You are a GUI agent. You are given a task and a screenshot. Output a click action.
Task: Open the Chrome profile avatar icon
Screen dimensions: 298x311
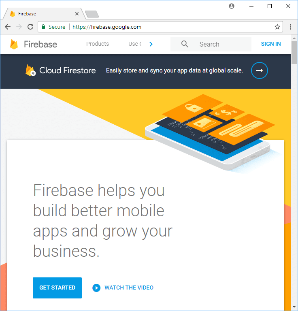(231, 6)
